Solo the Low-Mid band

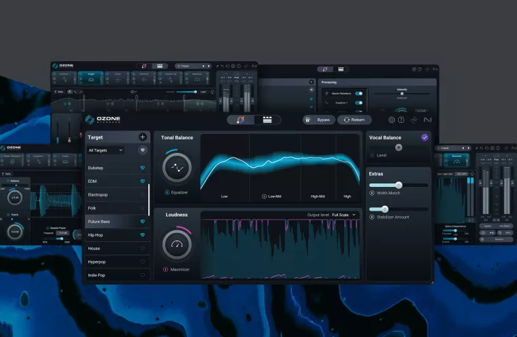pos(264,196)
